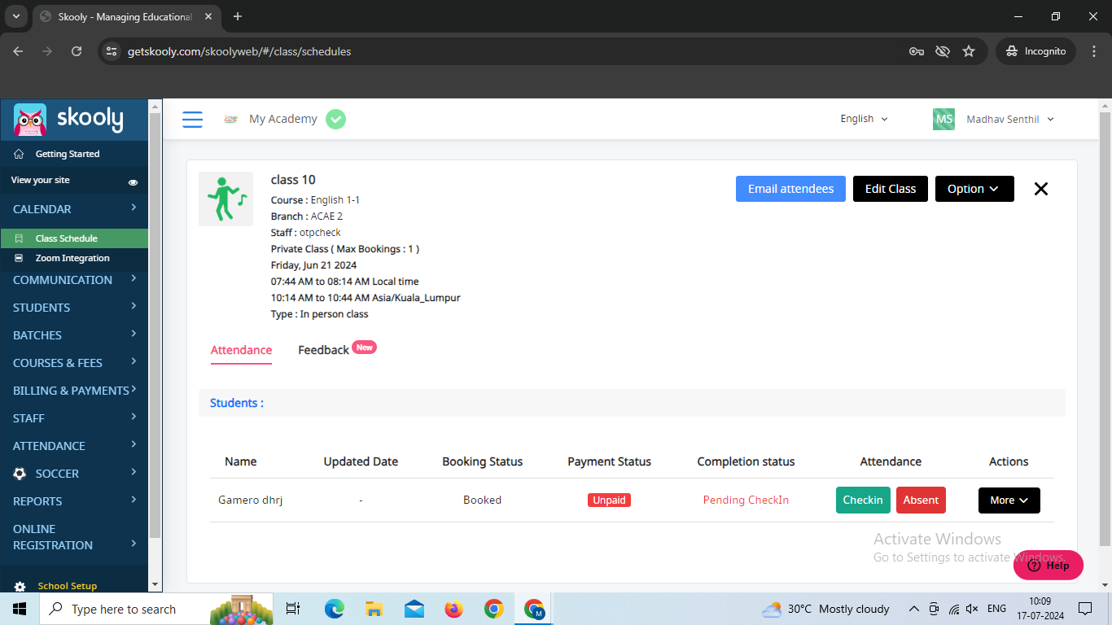Click the Skooly owl logo
This screenshot has height=625, width=1112.
click(x=30, y=120)
